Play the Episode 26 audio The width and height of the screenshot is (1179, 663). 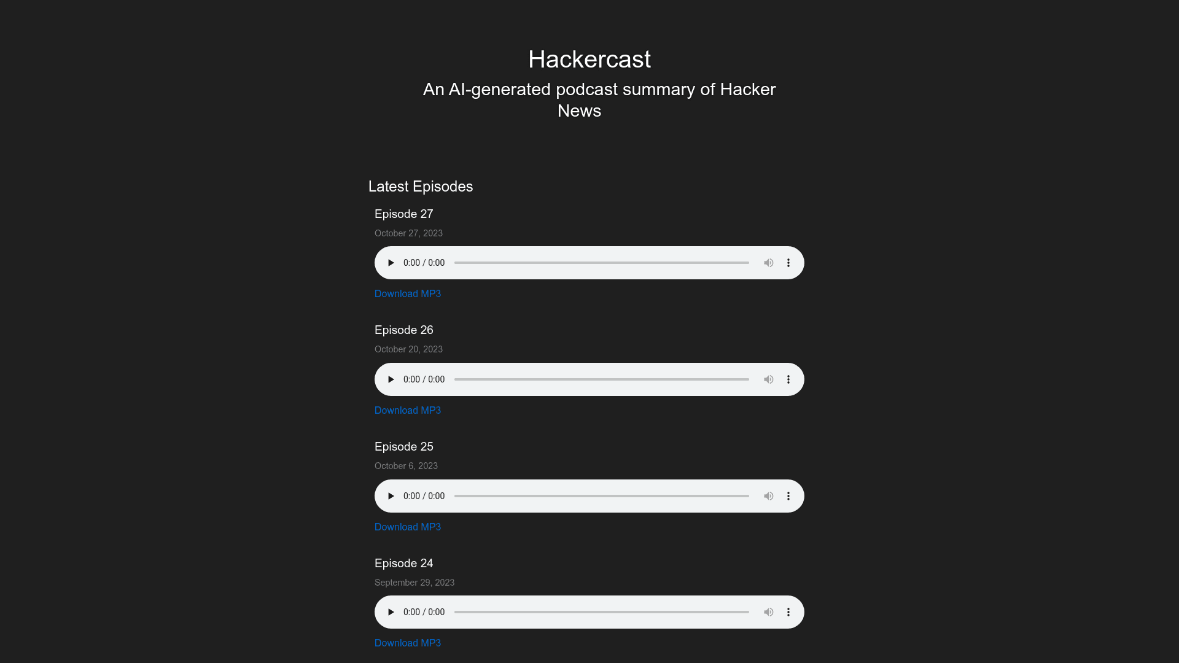click(391, 379)
